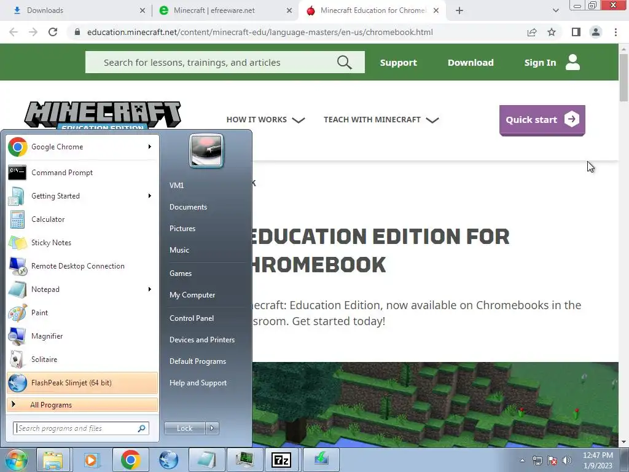Launch Notepad from Start menu
This screenshot has height=472, width=629.
click(x=82, y=289)
